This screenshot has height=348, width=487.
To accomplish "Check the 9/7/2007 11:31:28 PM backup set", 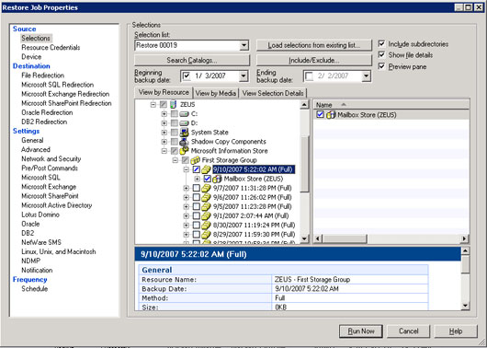I will point(197,188).
